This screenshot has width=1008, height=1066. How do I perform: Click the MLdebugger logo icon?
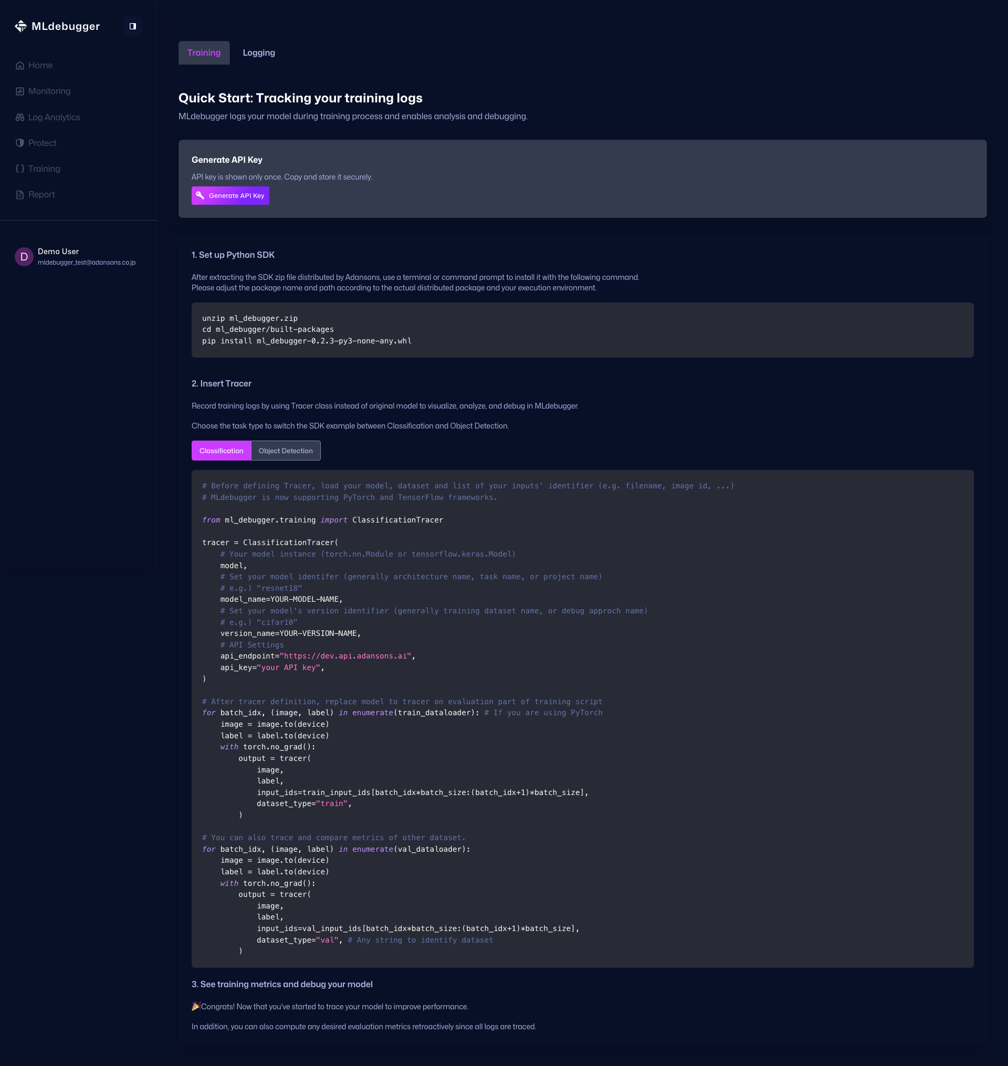(20, 26)
